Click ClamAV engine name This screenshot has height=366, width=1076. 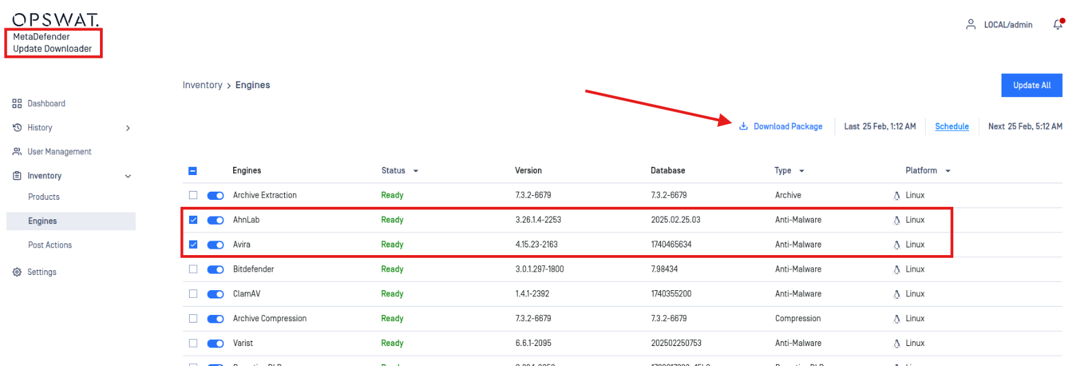click(246, 294)
